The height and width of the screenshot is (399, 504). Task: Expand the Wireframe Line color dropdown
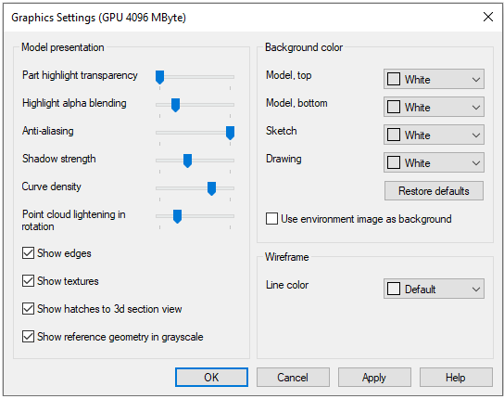point(434,289)
